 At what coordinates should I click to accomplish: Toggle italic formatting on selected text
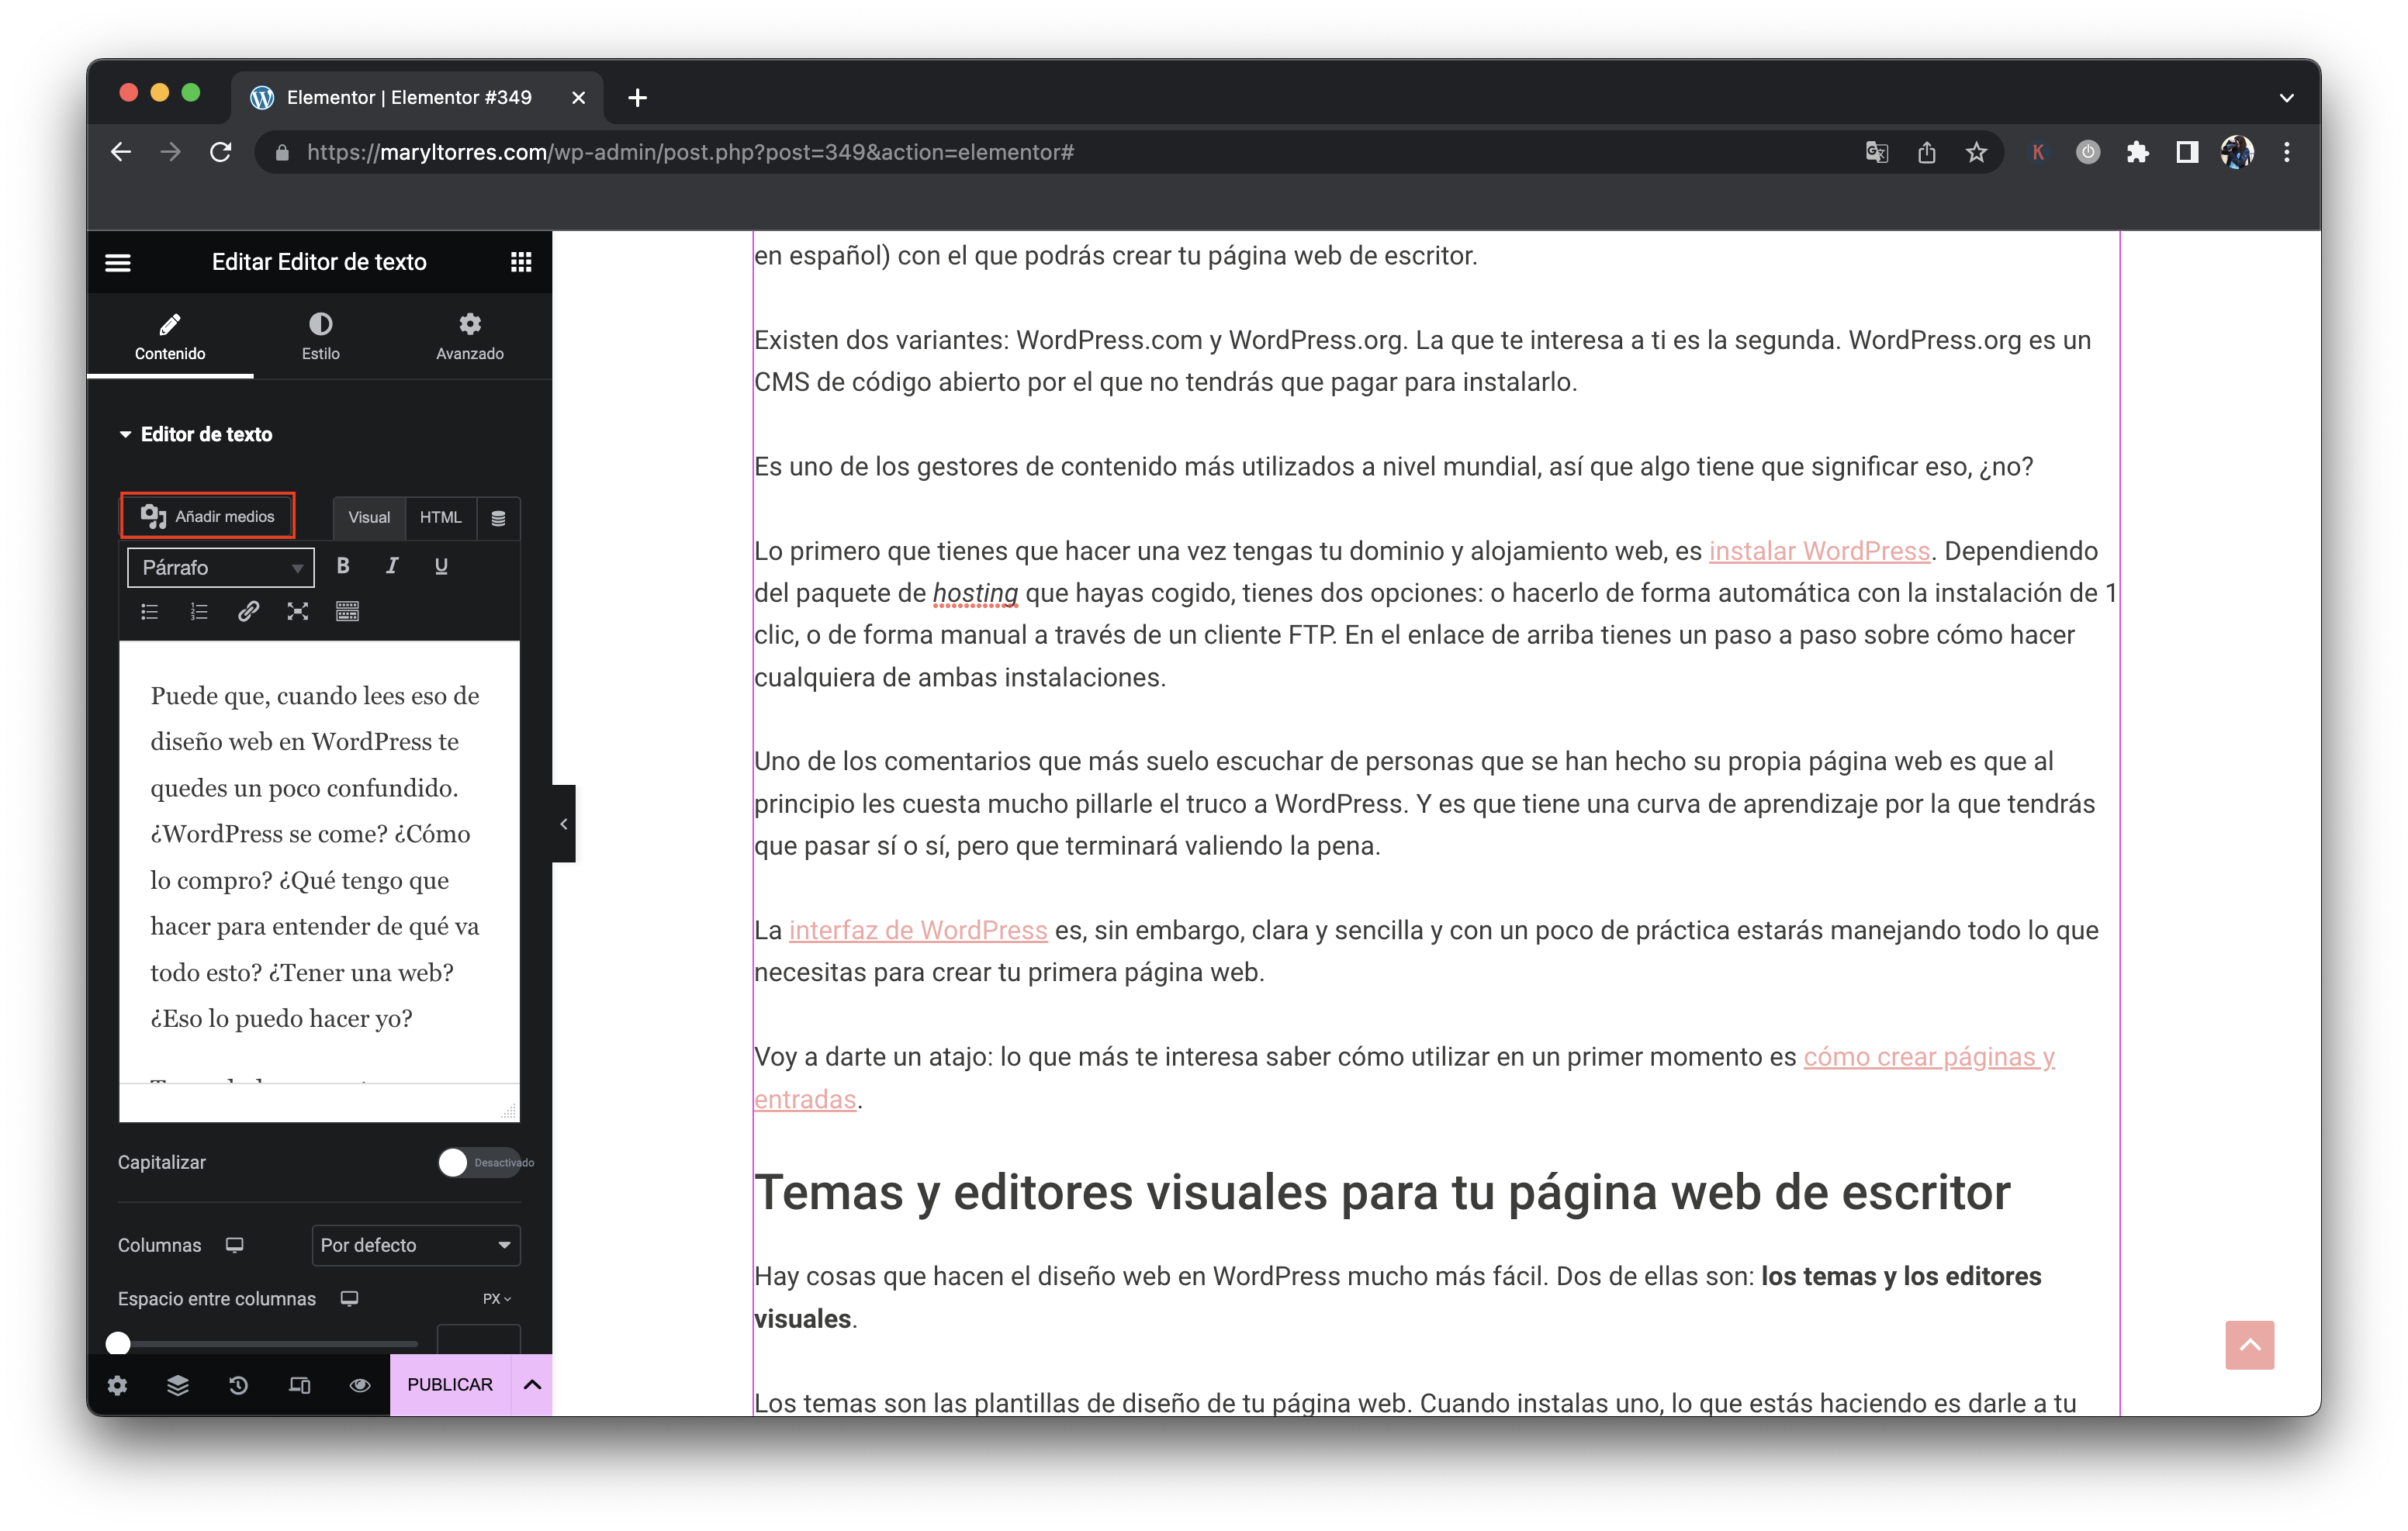click(391, 566)
